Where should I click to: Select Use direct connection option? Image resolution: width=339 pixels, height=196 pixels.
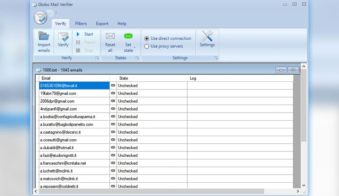click(168, 38)
